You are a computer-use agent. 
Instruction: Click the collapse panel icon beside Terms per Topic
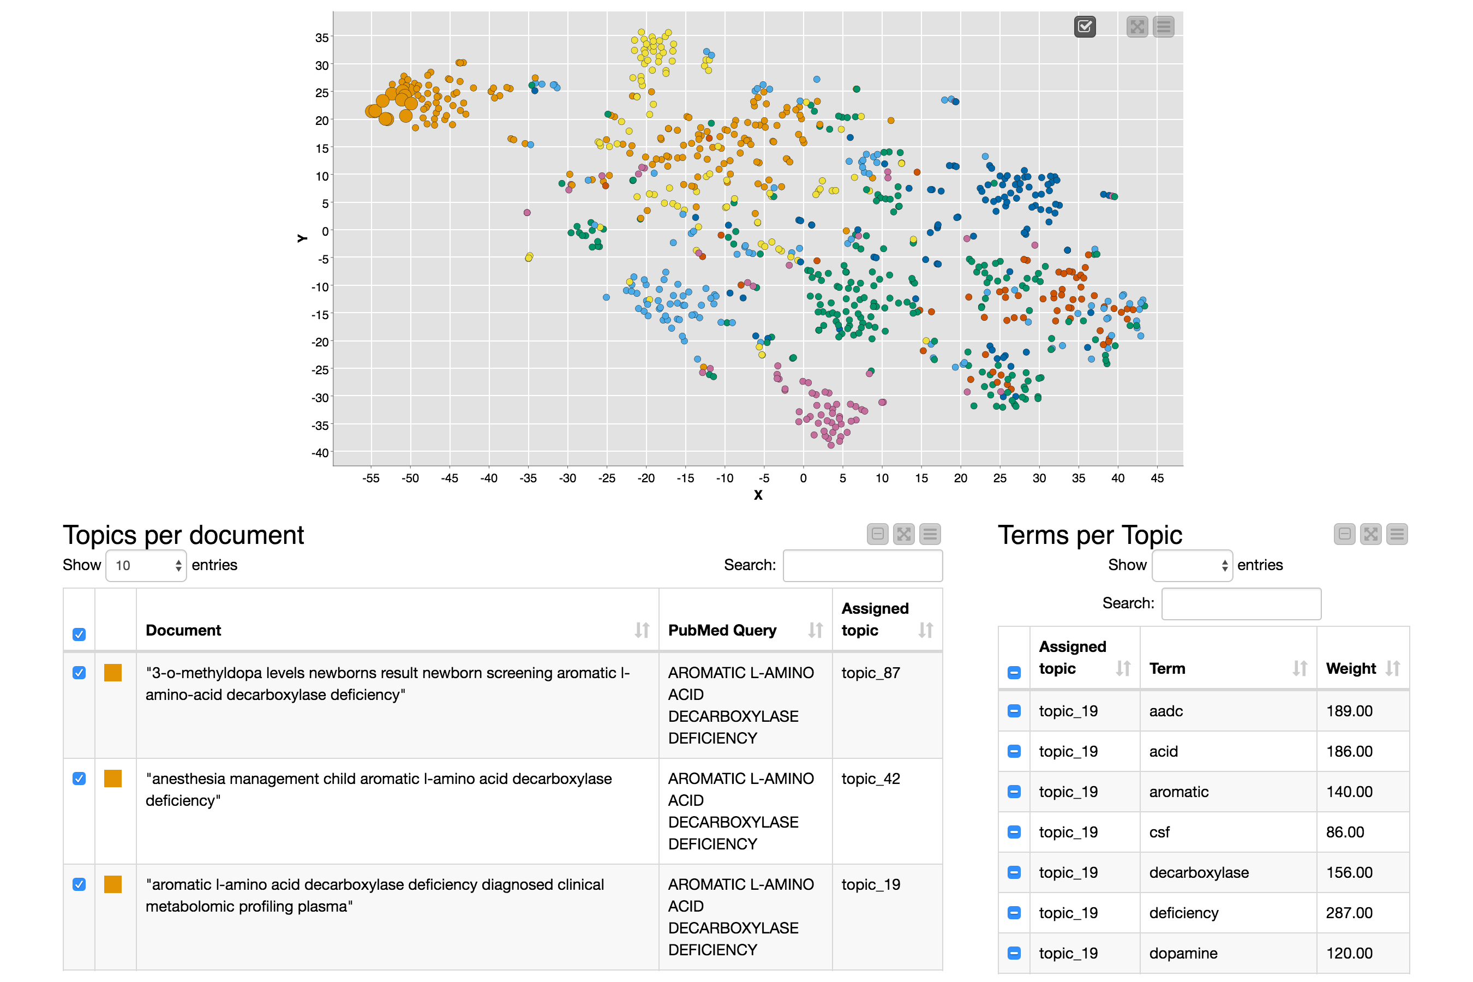1344,534
